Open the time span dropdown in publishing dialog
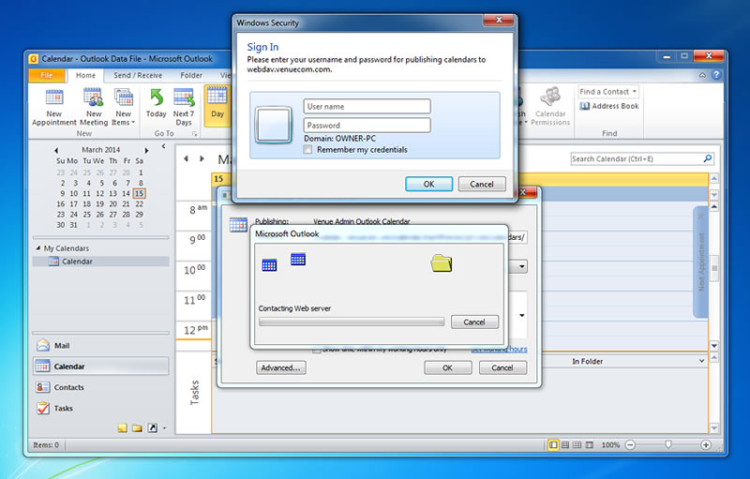750x479 pixels. 522,266
